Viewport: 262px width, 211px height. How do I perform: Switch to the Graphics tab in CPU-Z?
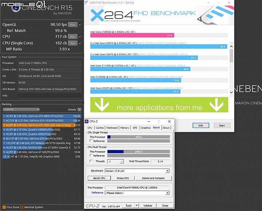(x=146, y=128)
